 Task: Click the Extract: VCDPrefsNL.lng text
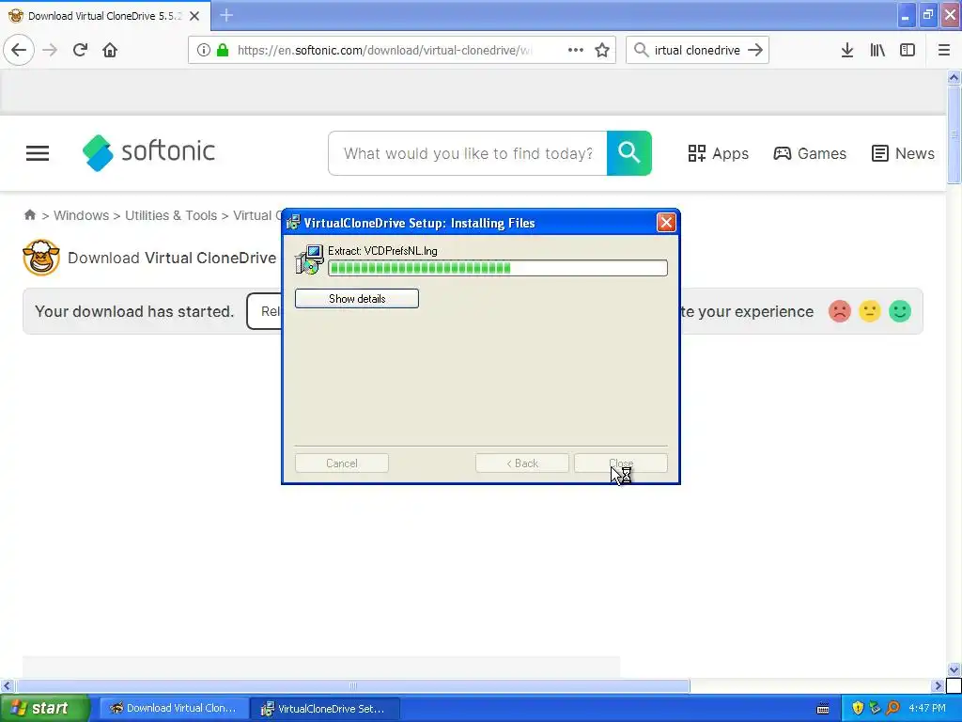[x=382, y=250]
